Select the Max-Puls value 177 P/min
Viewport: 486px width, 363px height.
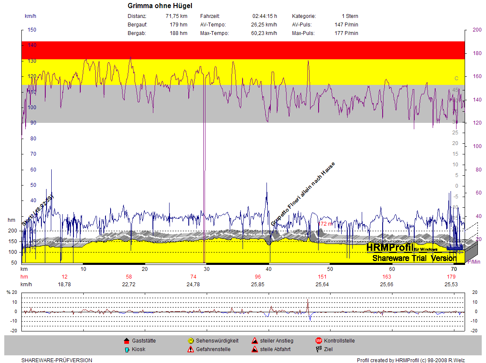(x=346, y=33)
